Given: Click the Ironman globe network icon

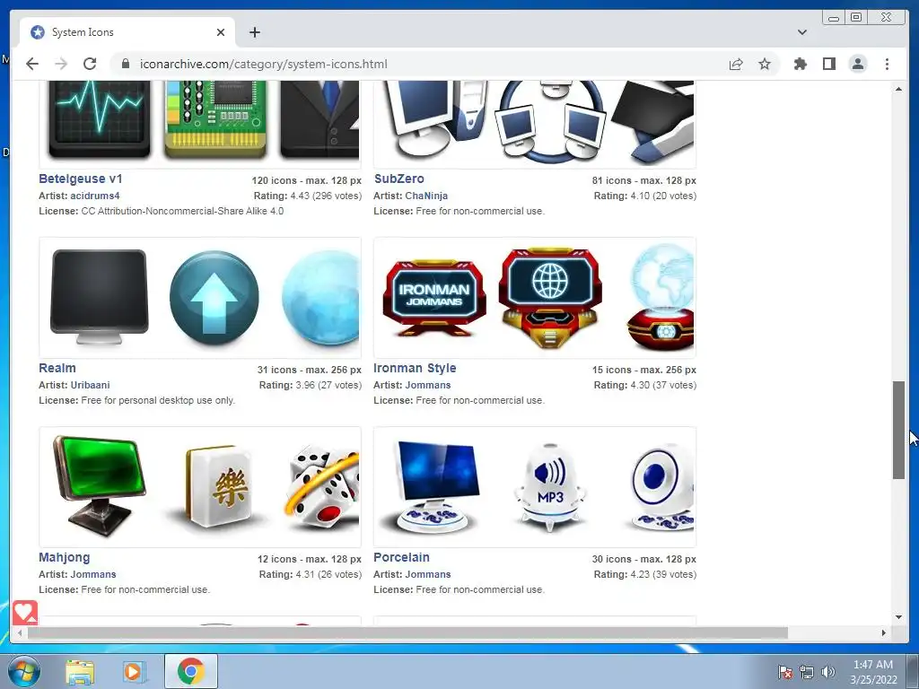Looking at the screenshot, I should tap(550, 298).
